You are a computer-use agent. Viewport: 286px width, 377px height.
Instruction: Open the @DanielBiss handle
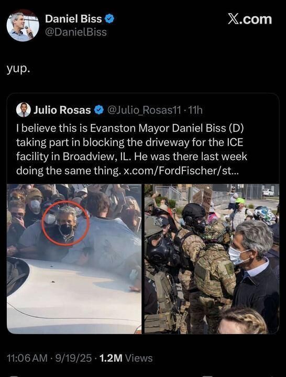tap(76, 32)
